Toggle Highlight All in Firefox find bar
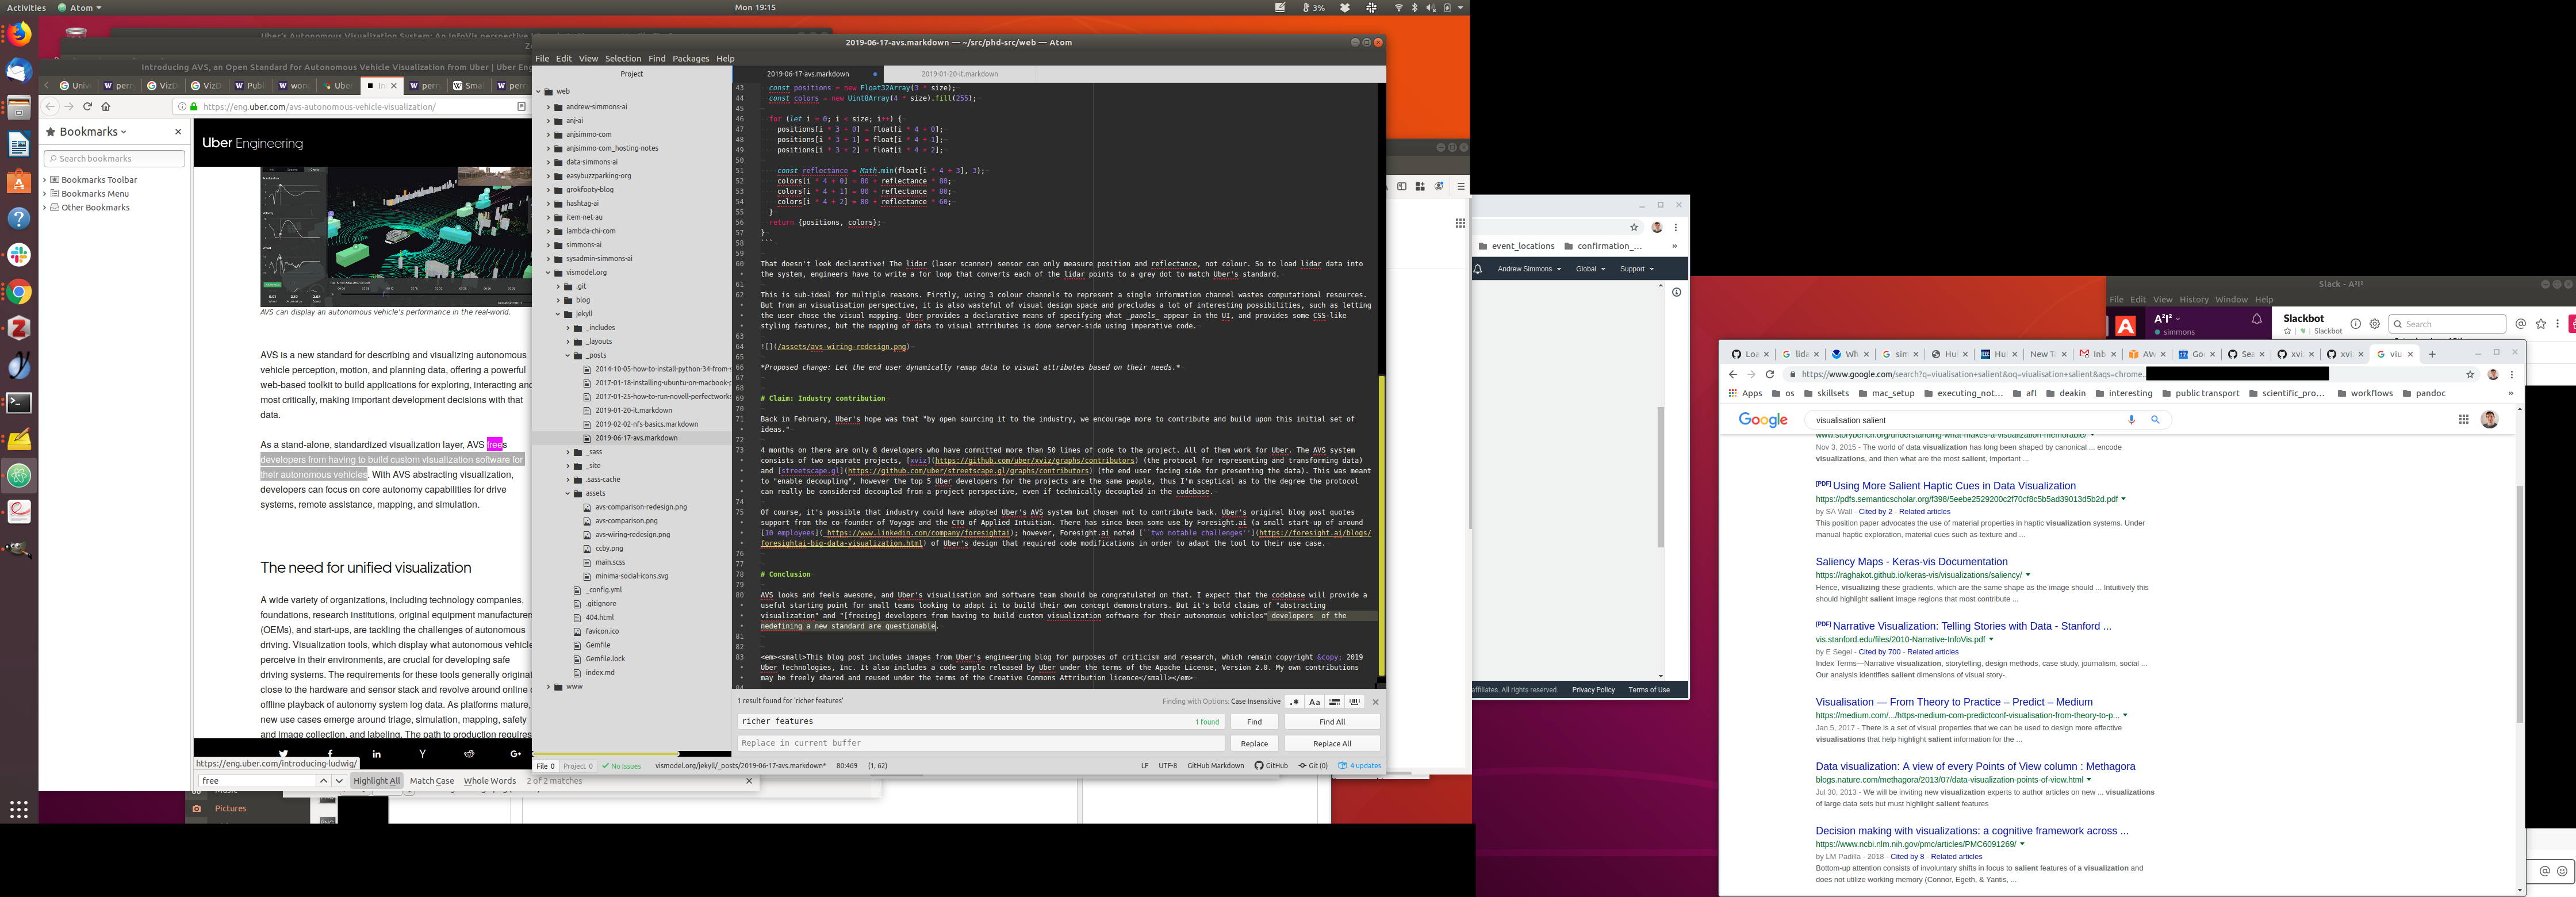 376,781
